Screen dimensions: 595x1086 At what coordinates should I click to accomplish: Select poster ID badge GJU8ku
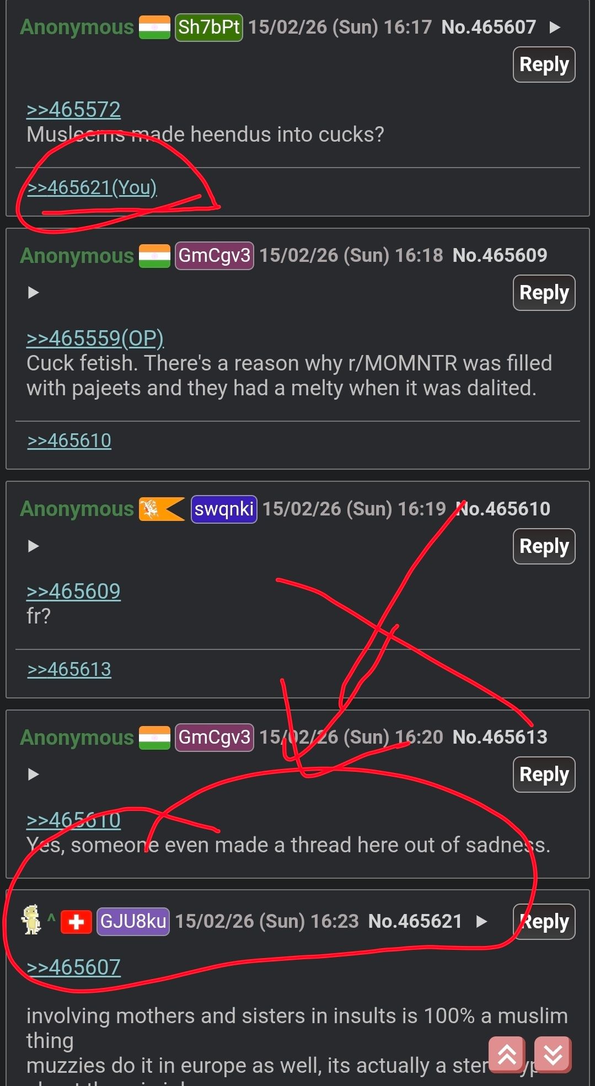[133, 921]
